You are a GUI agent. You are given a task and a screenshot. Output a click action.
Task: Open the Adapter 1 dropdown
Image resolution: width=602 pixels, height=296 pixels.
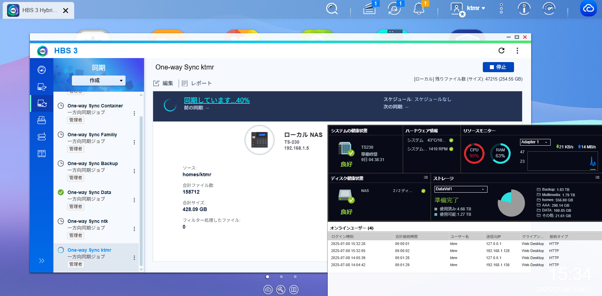535,142
